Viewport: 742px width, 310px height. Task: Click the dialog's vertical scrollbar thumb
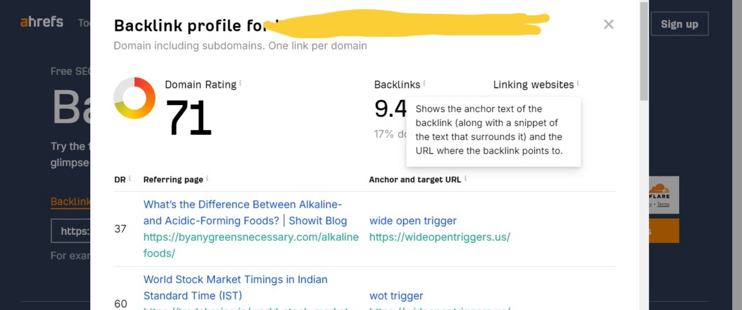(x=644, y=52)
